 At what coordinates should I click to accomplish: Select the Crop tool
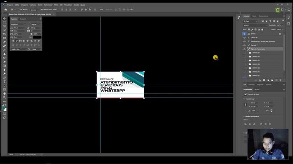(5, 34)
